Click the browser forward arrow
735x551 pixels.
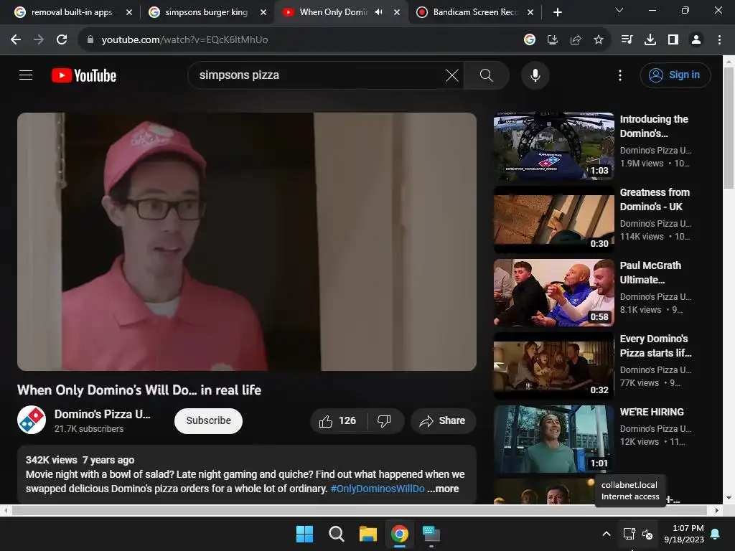tap(39, 40)
